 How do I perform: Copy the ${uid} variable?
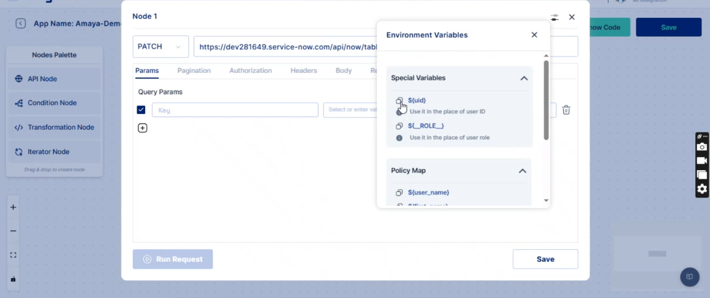point(399,100)
